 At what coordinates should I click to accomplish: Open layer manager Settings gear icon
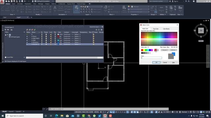pos(102,30)
